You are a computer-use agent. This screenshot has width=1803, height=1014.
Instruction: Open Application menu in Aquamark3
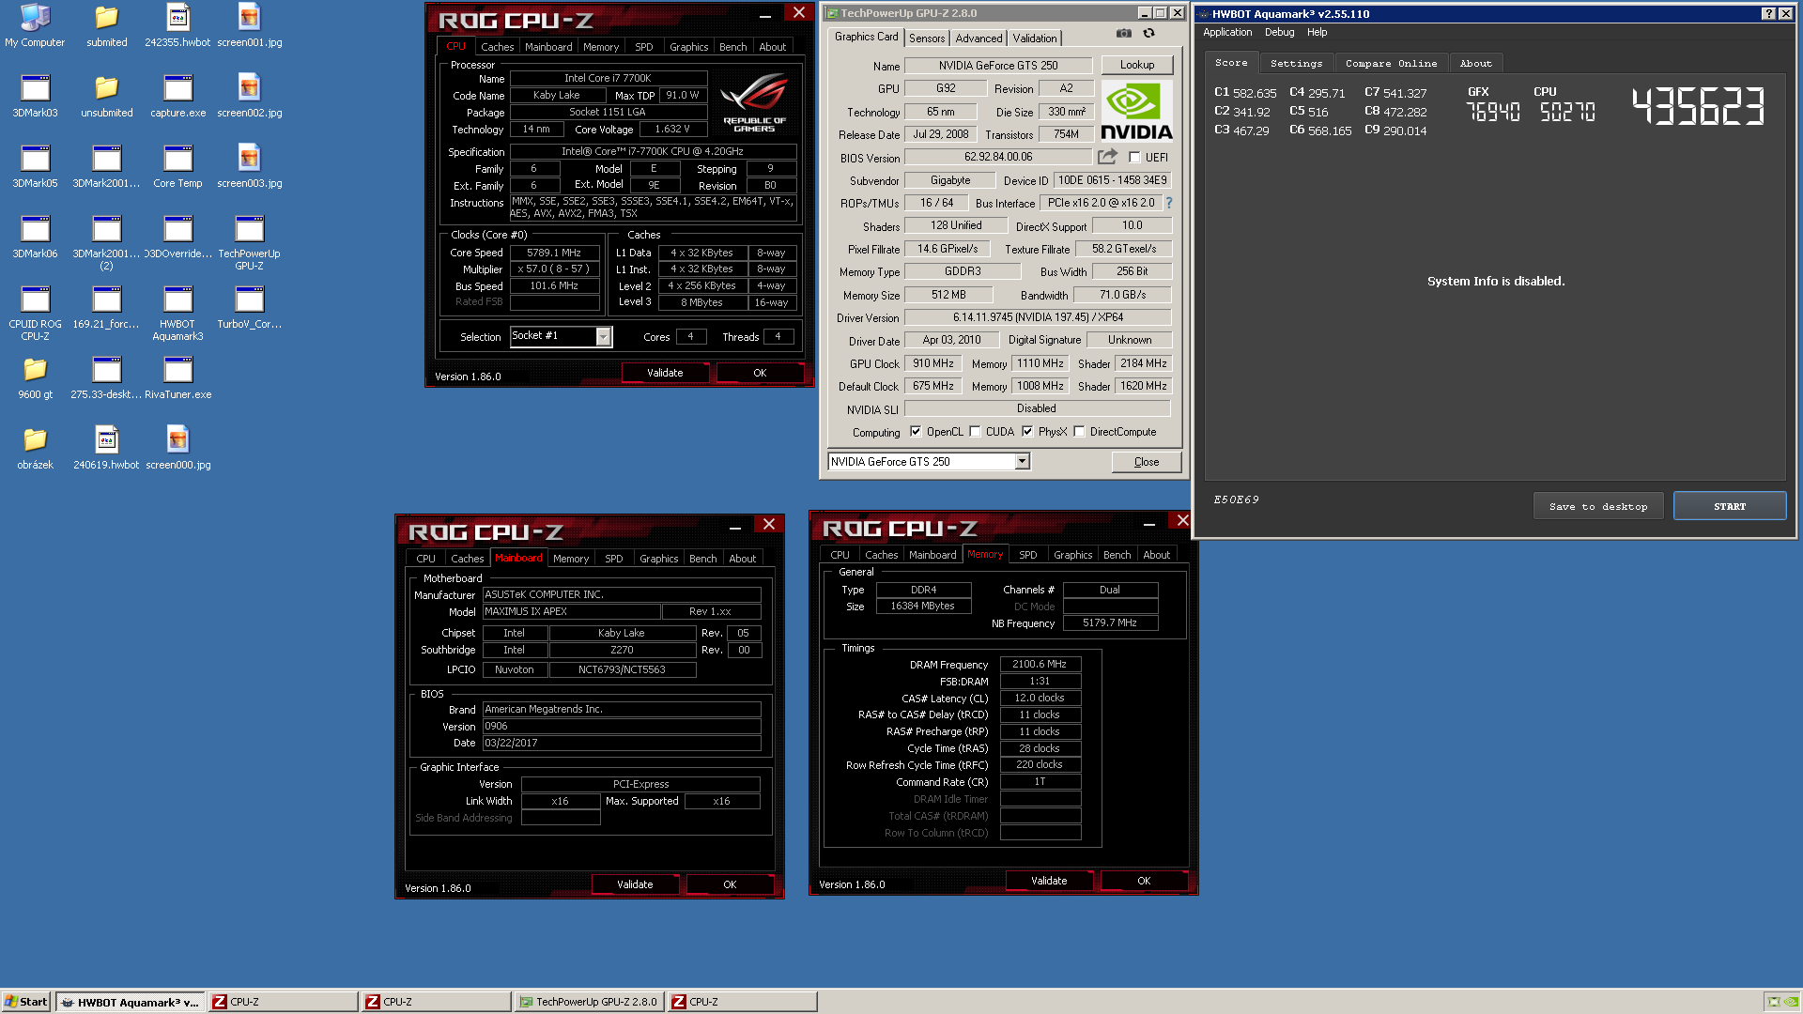[x=1227, y=32]
